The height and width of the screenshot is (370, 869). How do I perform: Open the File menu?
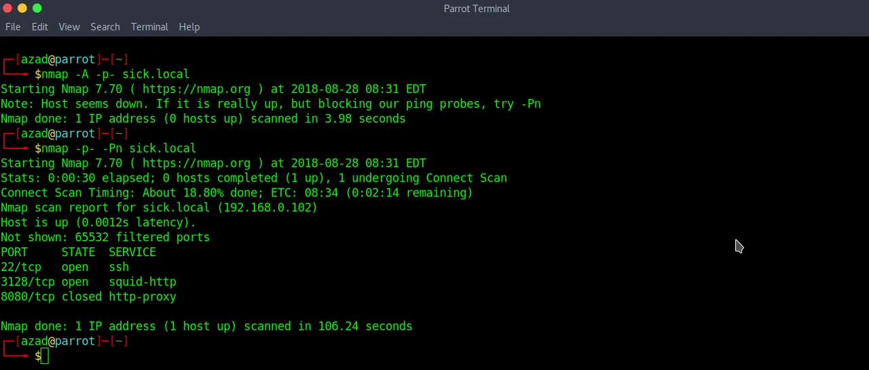13,26
